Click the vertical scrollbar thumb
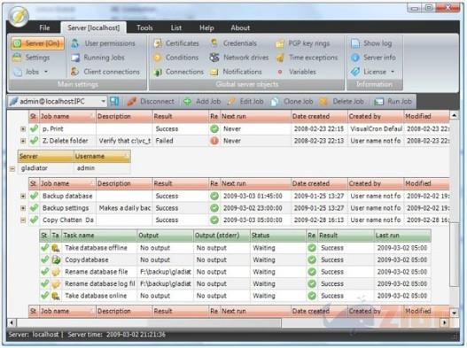 tap(454, 254)
